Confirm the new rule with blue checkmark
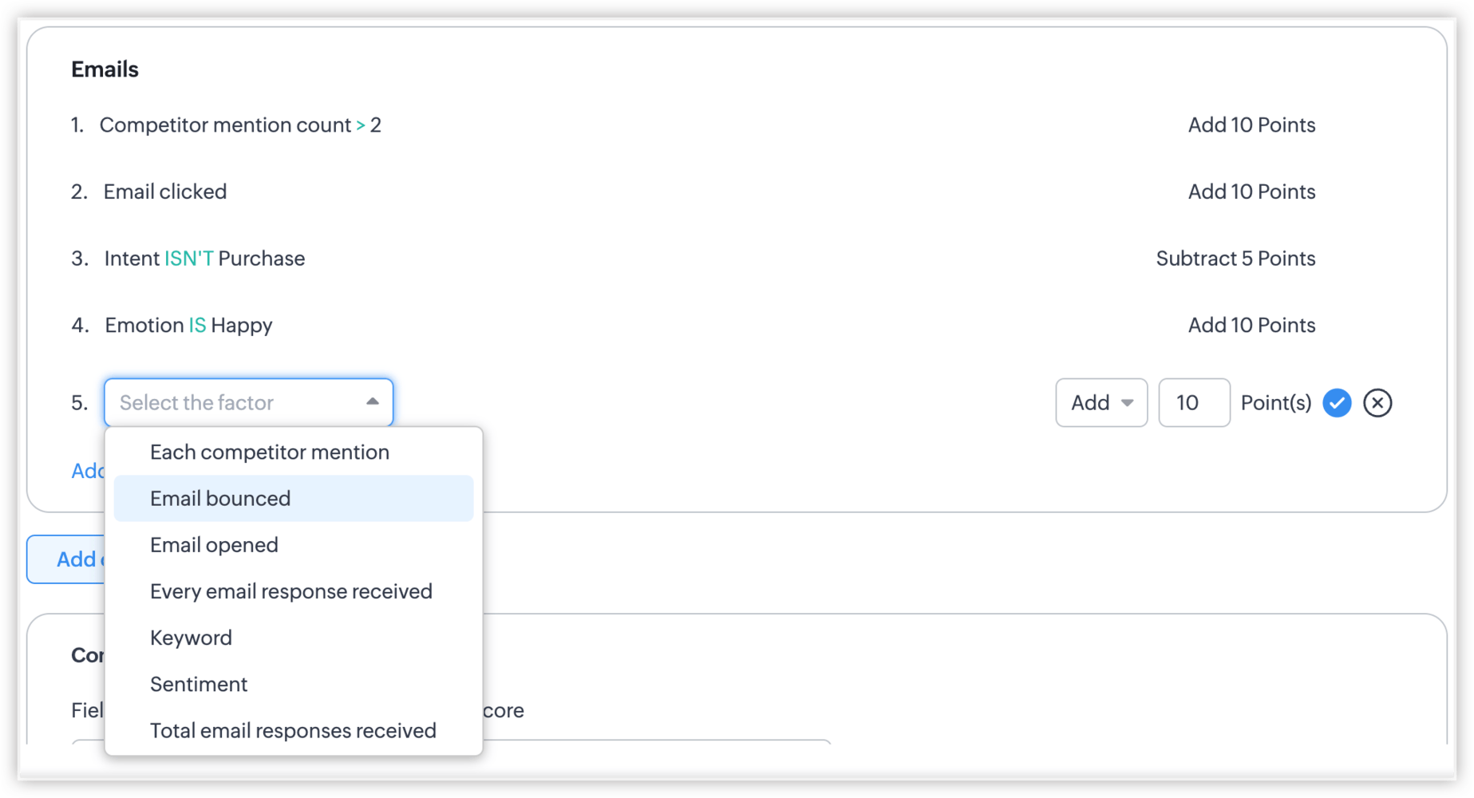This screenshot has height=798, width=1474. pyautogui.click(x=1337, y=403)
